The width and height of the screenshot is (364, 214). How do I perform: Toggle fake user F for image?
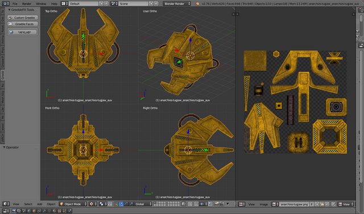pyautogui.click(x=312, y=204)
